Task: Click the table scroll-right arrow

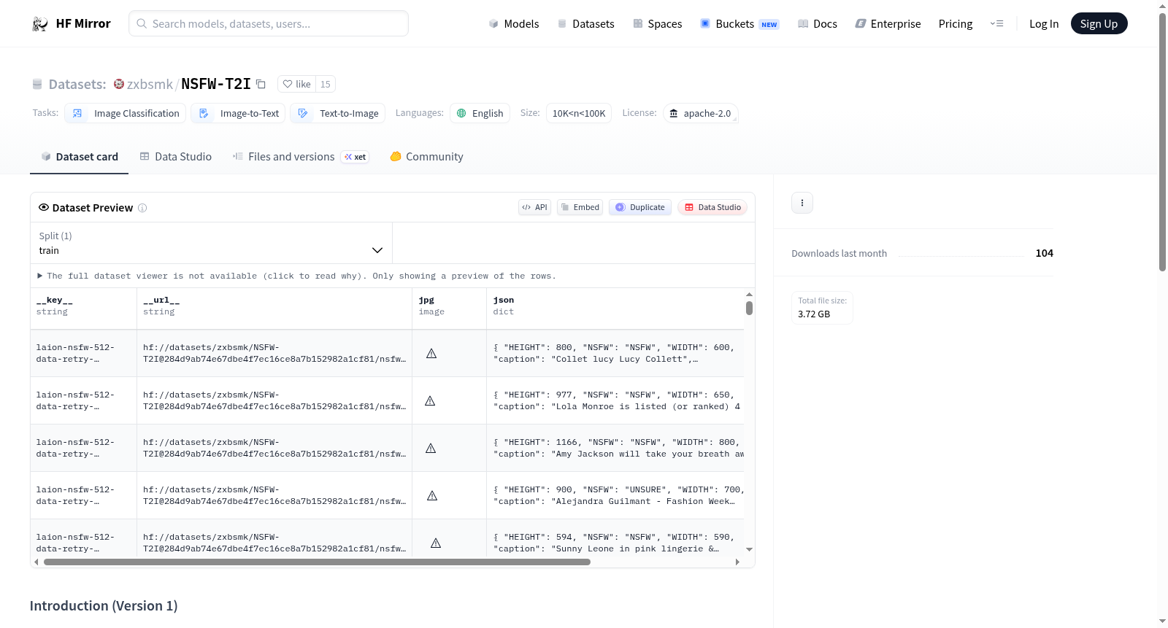Action: pos(737,562)
